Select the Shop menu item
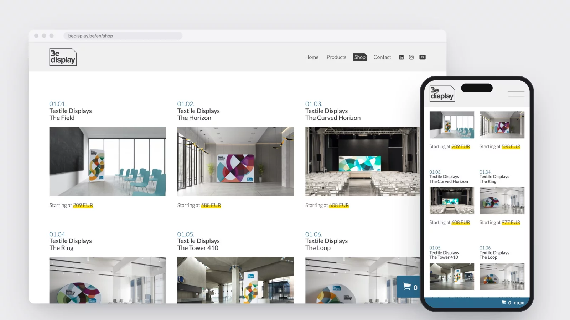 point(360,57)
